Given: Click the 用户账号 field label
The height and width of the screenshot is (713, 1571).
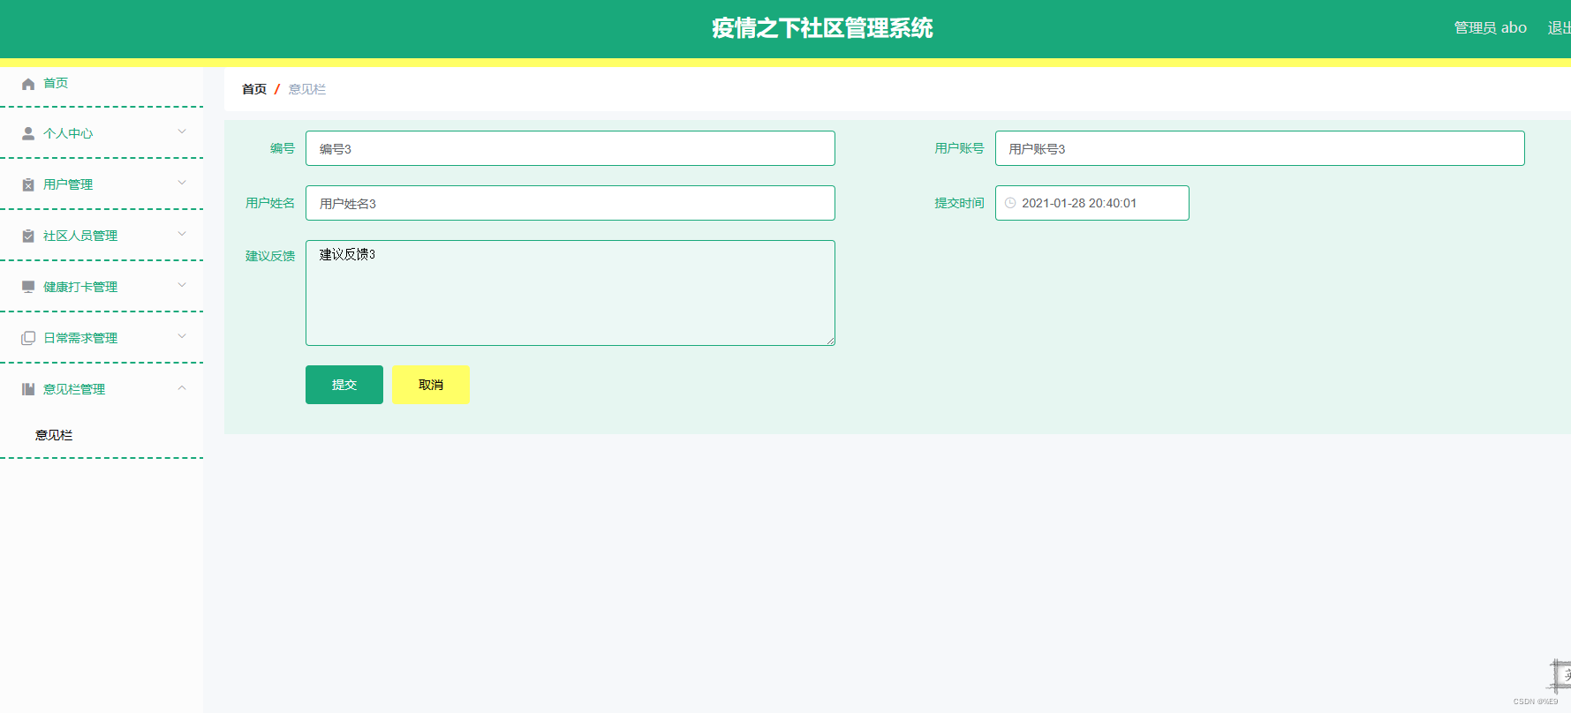Looking at the screenshot, I should tap(959, 148).
